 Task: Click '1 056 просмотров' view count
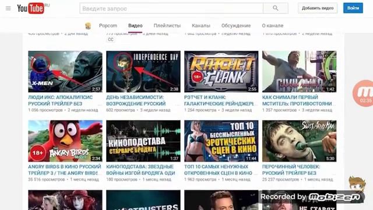click(x=45, y=110)
